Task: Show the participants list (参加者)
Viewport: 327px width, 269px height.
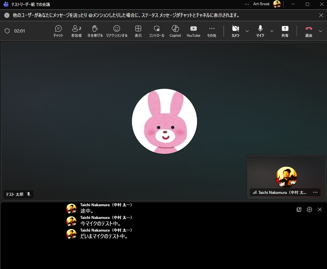Action: (x=76, y=31)
